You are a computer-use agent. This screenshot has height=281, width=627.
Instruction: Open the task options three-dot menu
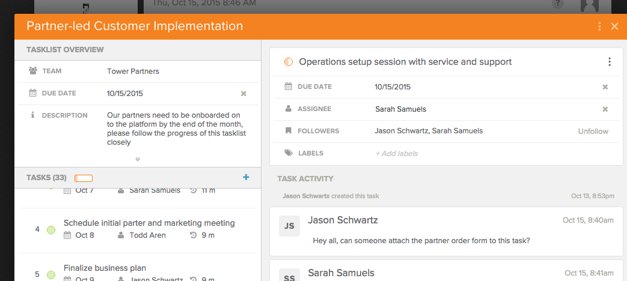[x=610, y=62]
